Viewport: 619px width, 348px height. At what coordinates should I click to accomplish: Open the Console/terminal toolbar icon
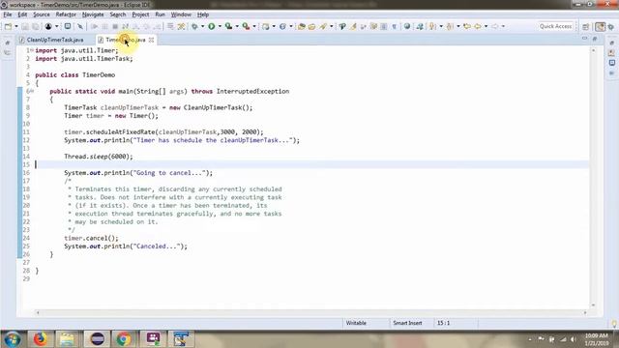click(68, 26)
